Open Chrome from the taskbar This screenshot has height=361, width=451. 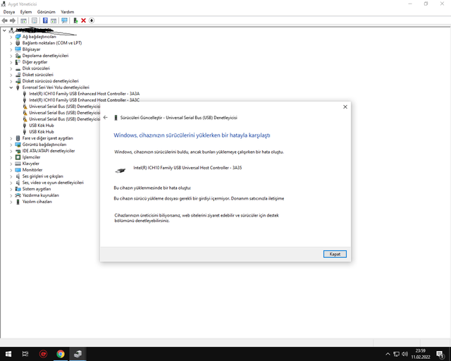pos(61,354)
